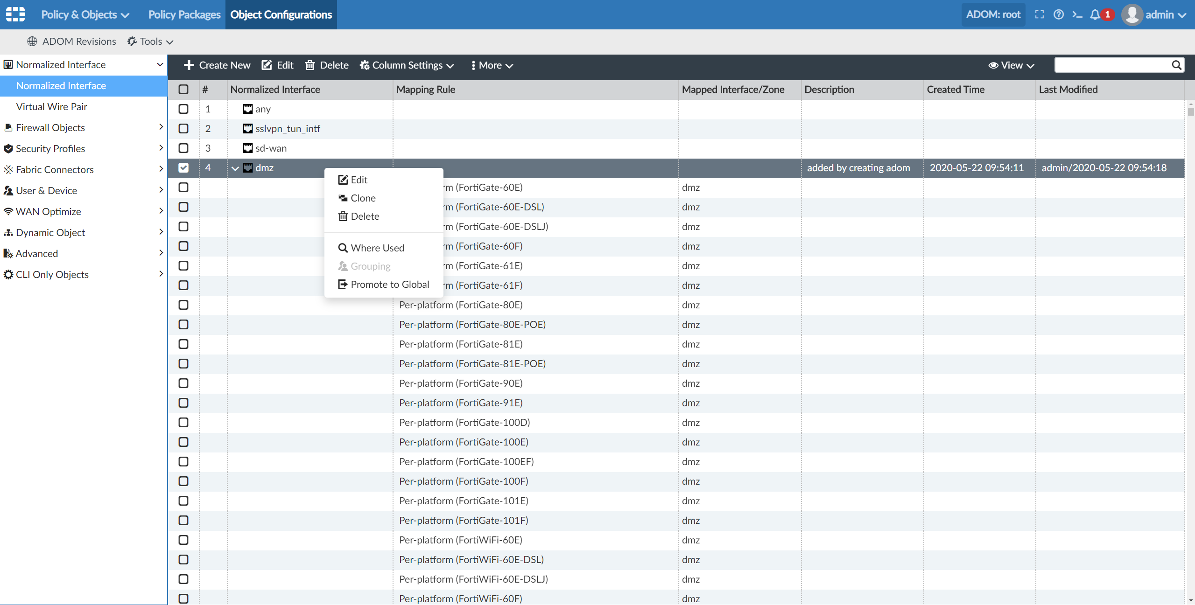Check the box for FortiGate-80E row
Screen dimensions: 1195x605
click(183, 305)
